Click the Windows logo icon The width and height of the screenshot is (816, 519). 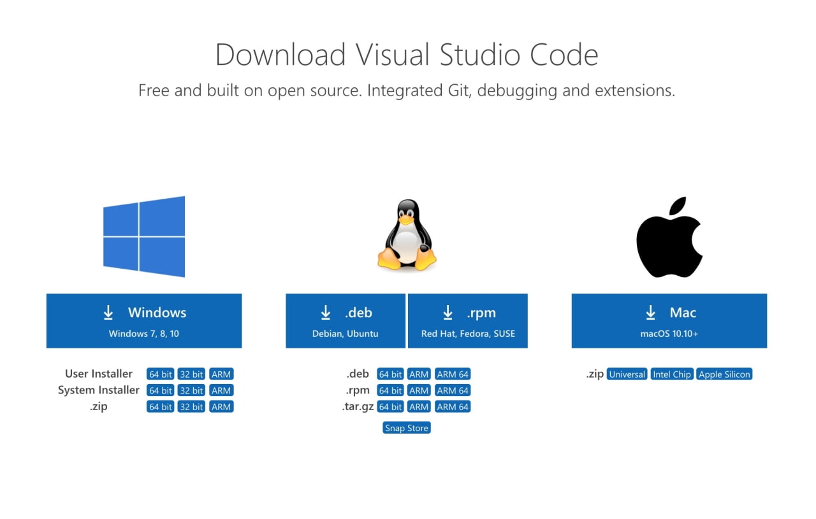(x=144, y=236)
